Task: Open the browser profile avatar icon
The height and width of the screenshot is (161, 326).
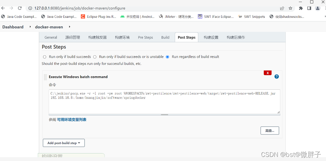Action: coord(318,8)
